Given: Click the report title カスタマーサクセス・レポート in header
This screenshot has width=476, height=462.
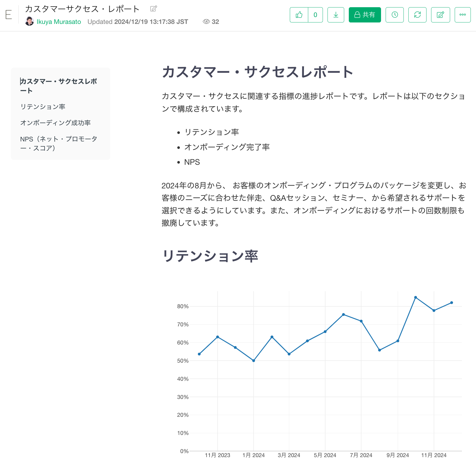Looking at the screenshot, I should (x=82, y=9).
